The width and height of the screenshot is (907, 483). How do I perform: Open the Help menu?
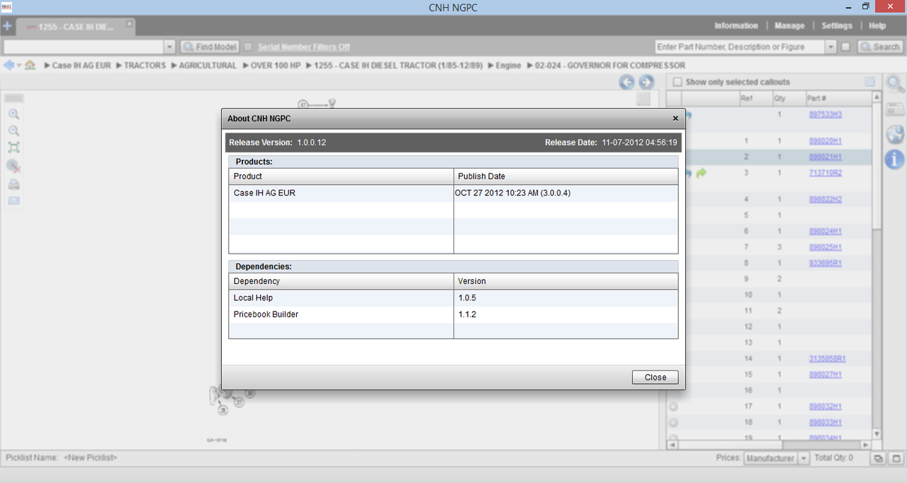(x=877, y=25)
